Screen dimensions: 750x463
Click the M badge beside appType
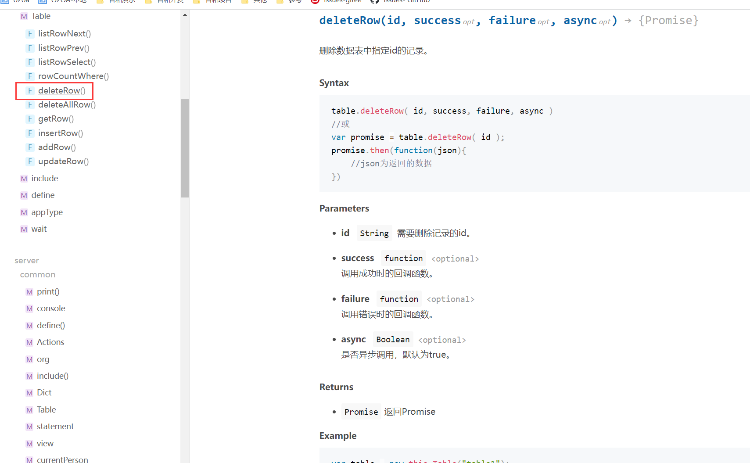point(24,213)
